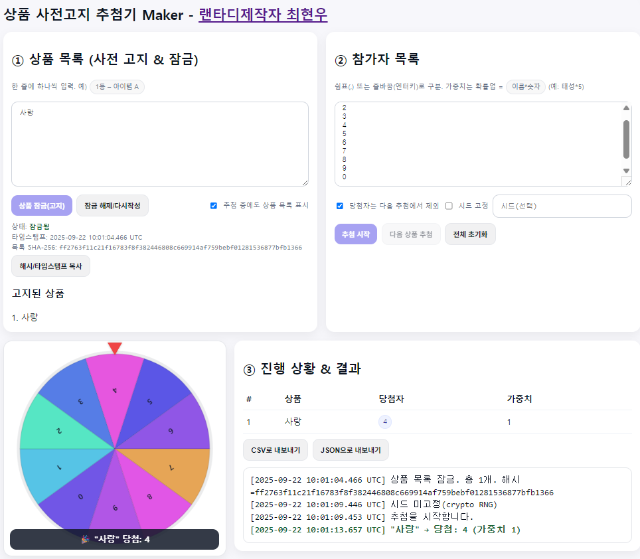The height and width of the screenshot is (559, 640).
Task: Start the draw with "추첨 시작"
Action: point(356,234)
